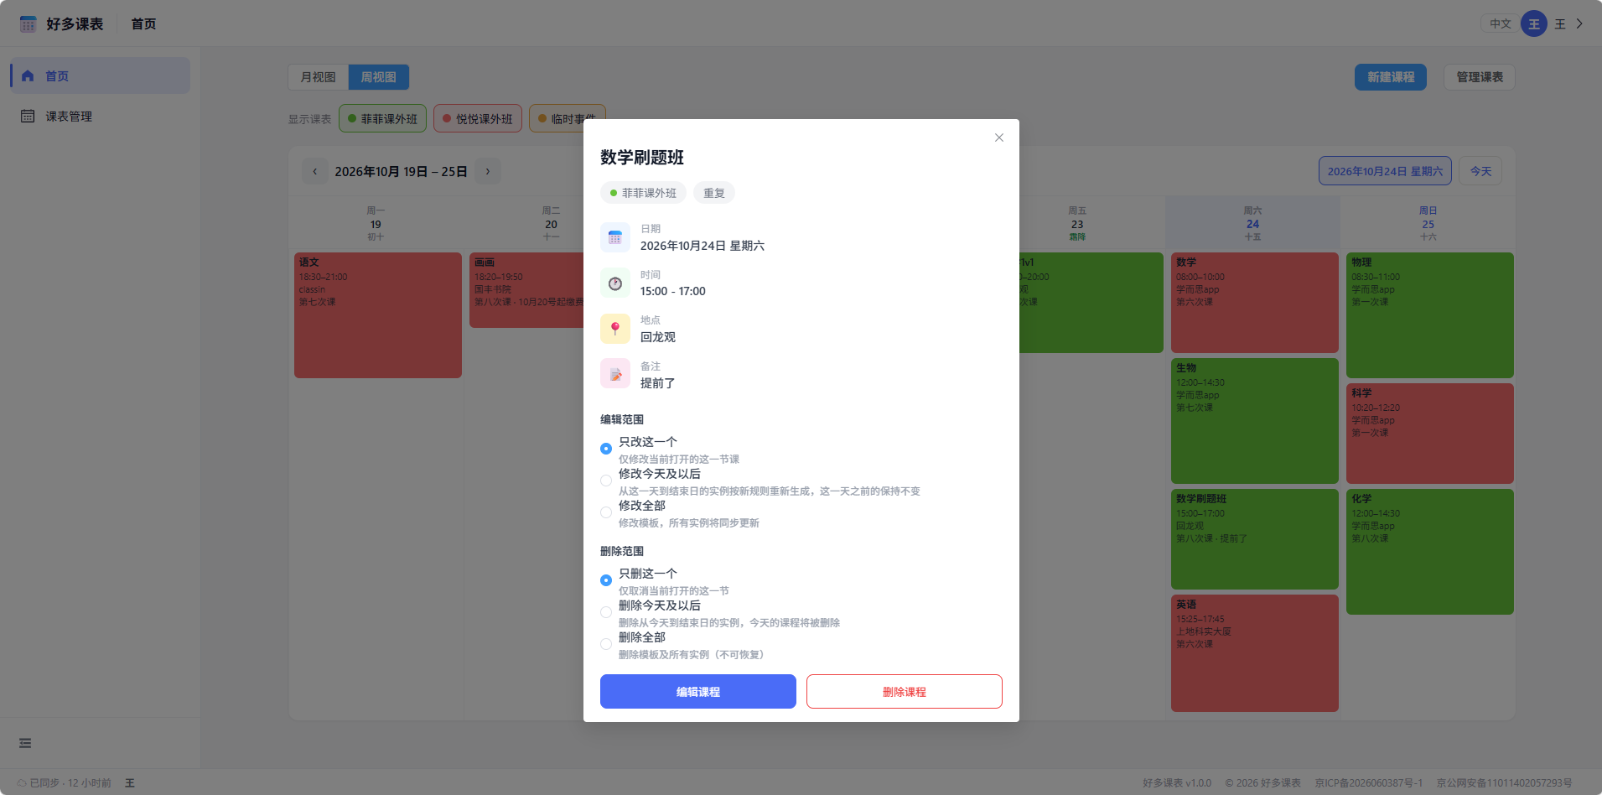Open 课表管理 in the sidebar
This screenshot has height=795, width=1602.
(x=101, y=116)
